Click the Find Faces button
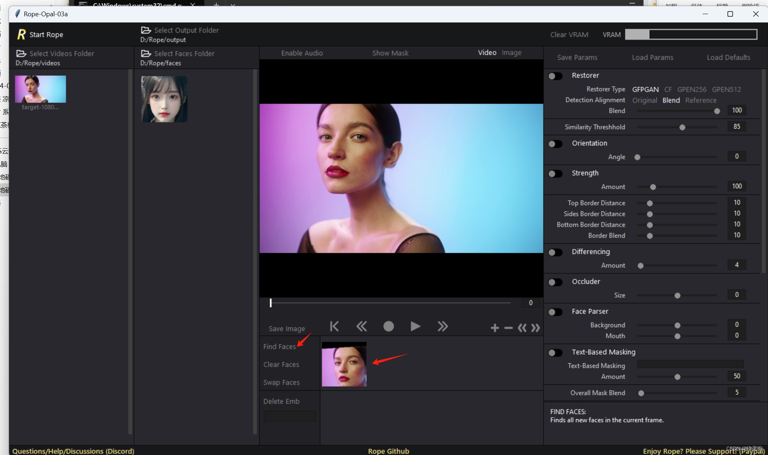768x455 pixels. [x=279, y=346]
